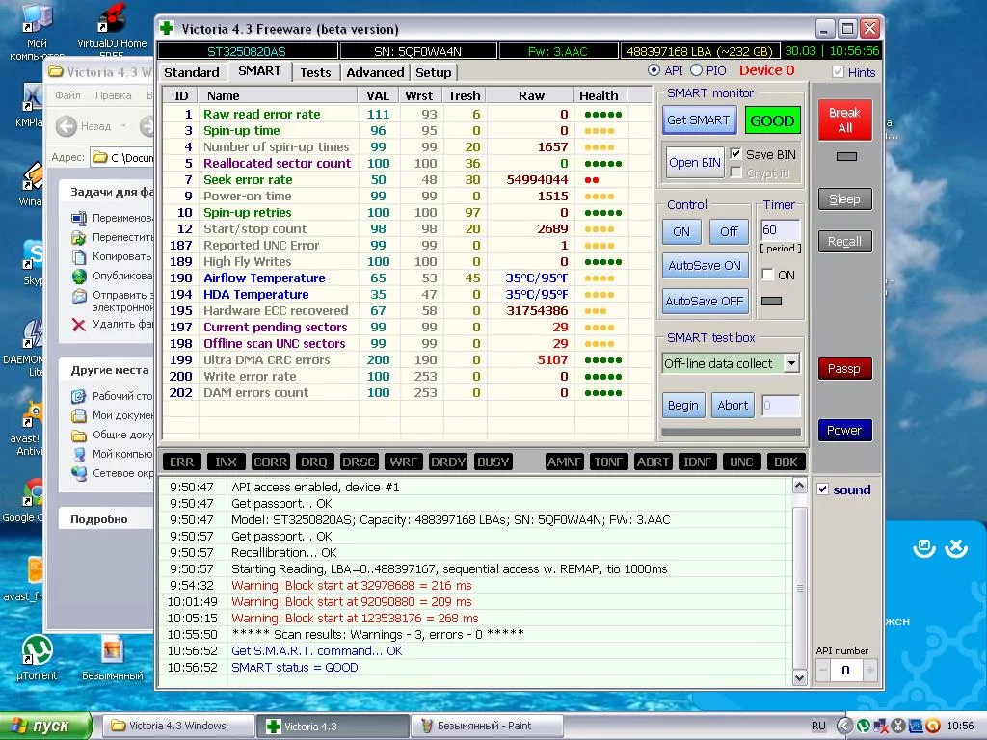Viewport: 987px width, 740px height.
Task: Open the Off-line data collect dropdown
Action: tap(792, 363)
